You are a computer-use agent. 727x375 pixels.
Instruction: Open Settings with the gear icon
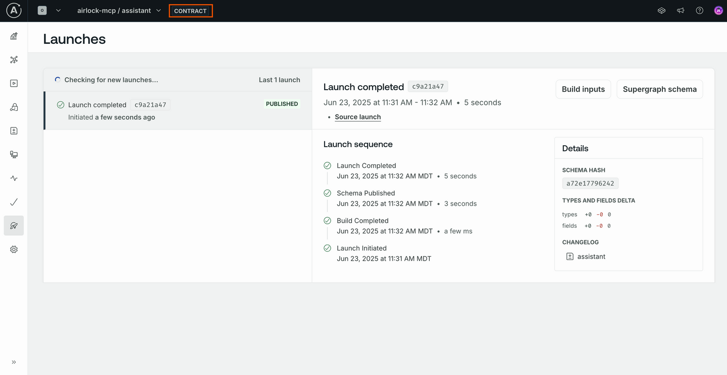(x=14, y=249)
